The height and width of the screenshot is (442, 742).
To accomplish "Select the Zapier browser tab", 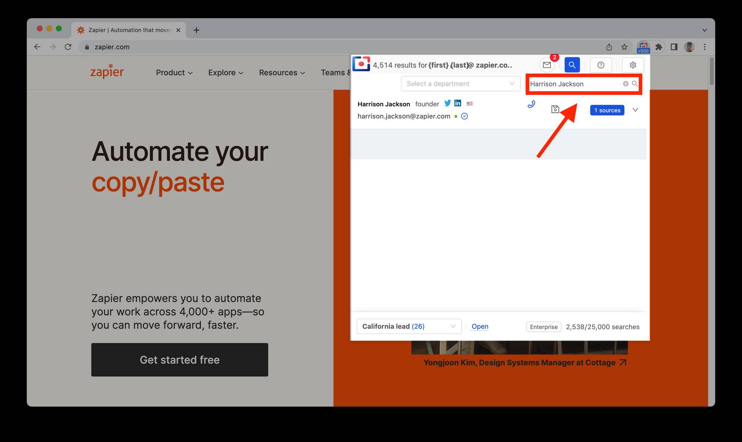I will 129,30.
